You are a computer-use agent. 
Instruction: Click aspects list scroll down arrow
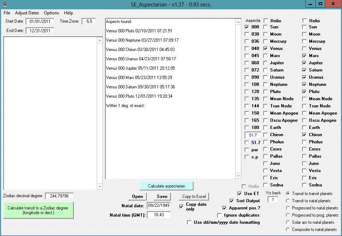coord(238,176)
